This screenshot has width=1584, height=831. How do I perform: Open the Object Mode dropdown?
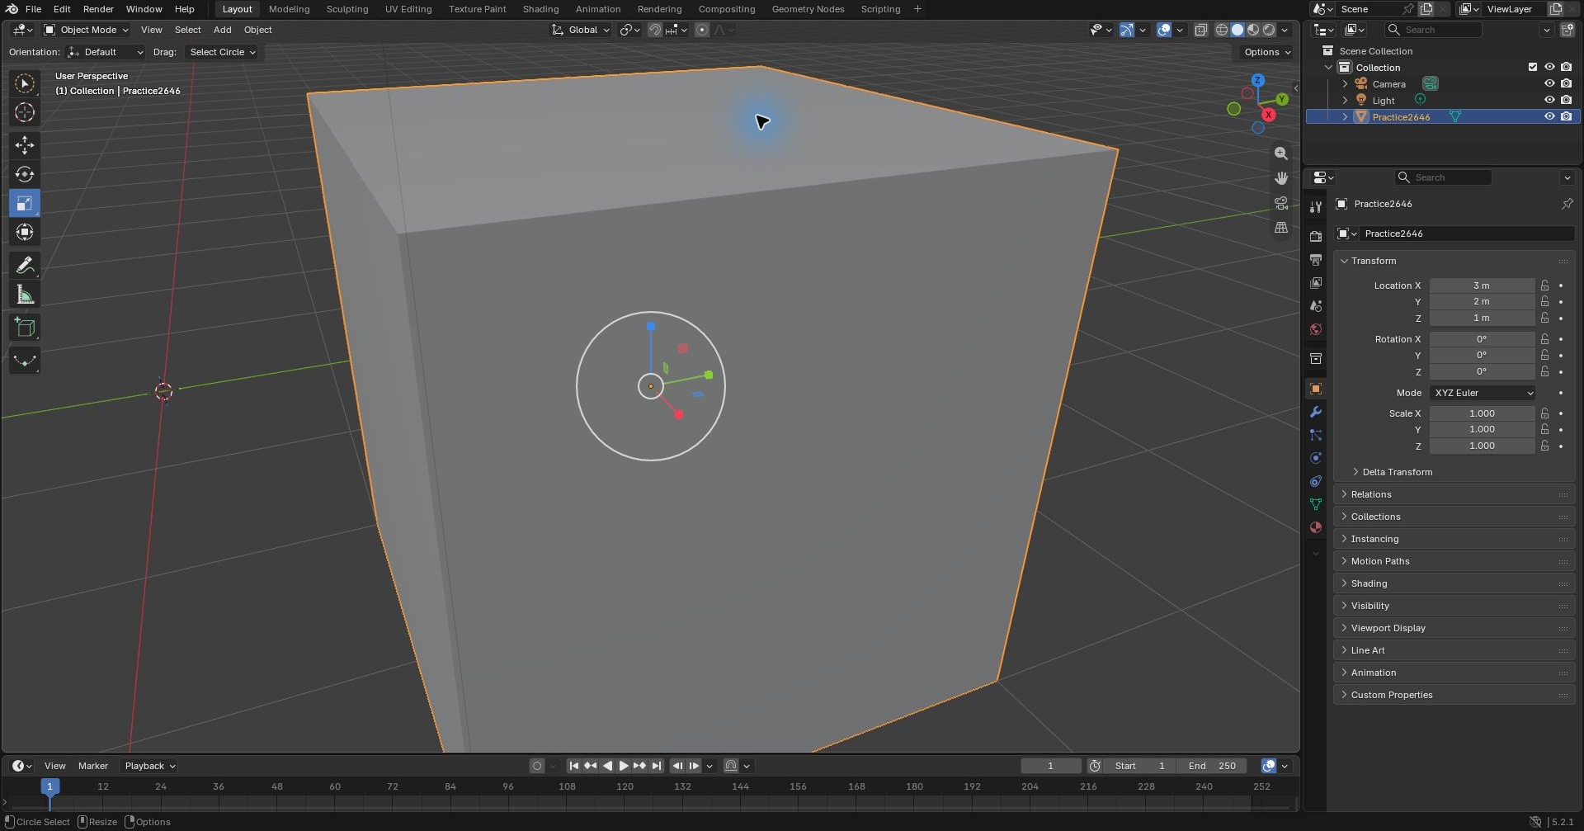click(87, 30)
